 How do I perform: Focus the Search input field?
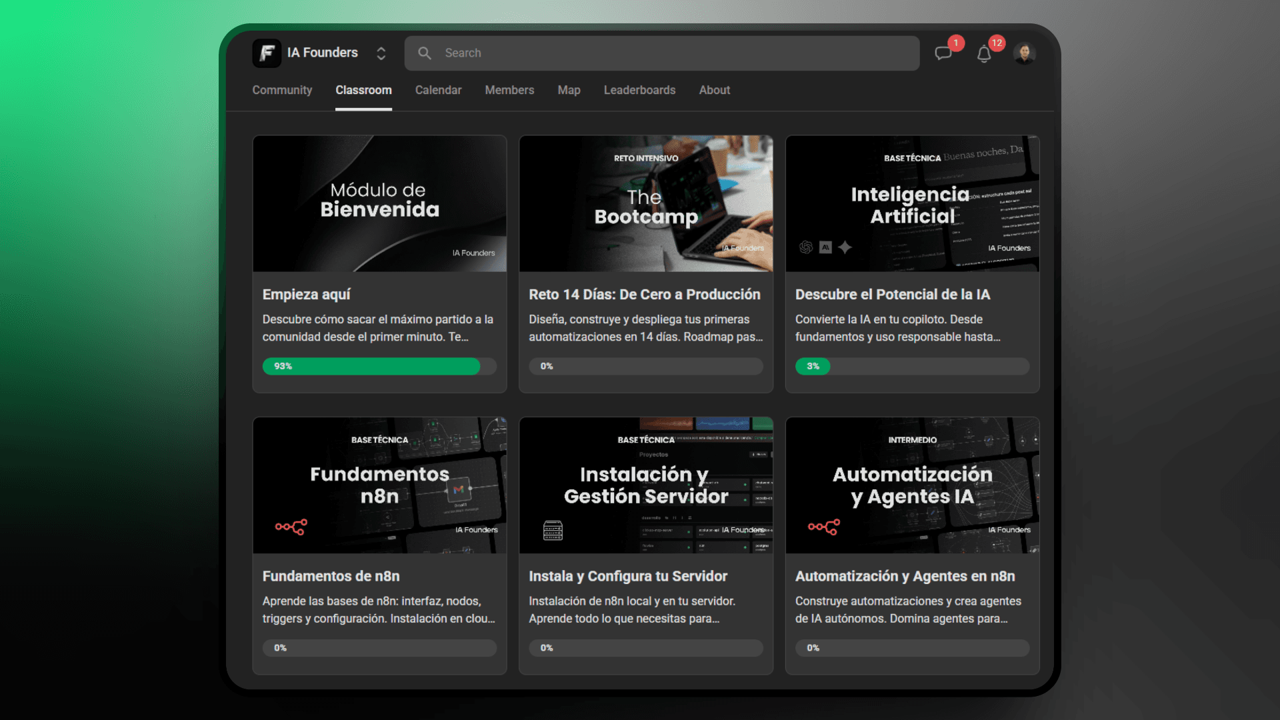pos(662,53)
